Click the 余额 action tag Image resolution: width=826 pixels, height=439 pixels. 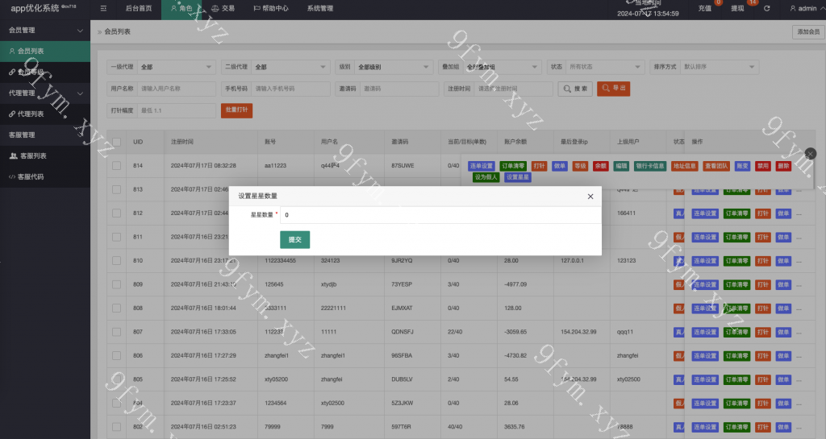(x=600, y=166)
